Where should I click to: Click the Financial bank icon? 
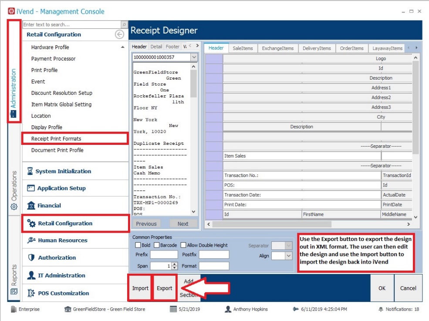click(x=31, y=205)
